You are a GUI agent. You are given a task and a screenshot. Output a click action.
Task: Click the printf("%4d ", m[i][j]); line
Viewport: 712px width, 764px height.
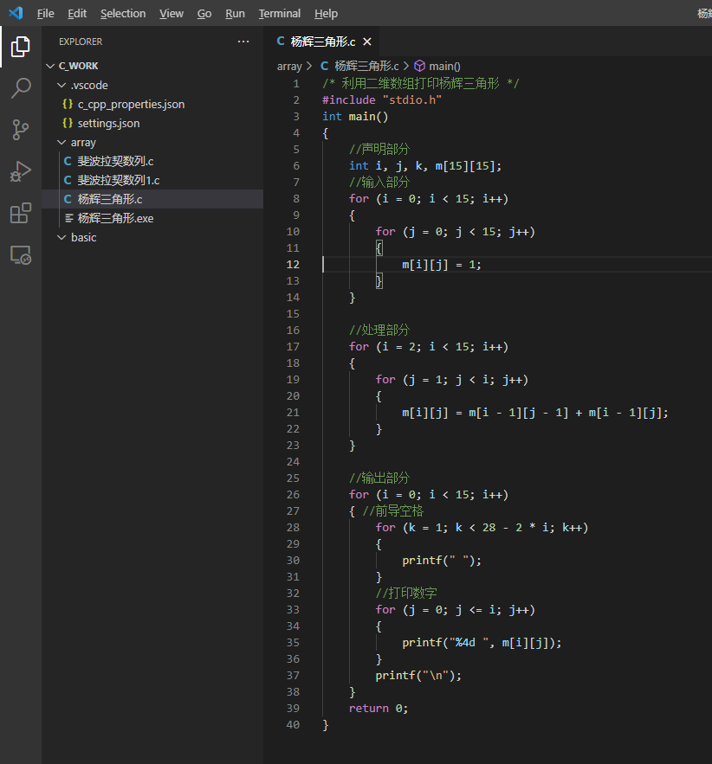[482, 643]
